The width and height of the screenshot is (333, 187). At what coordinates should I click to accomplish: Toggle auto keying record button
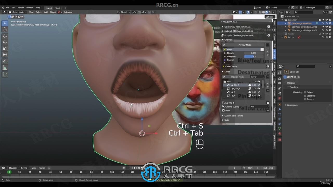click(x=124, y=168)
